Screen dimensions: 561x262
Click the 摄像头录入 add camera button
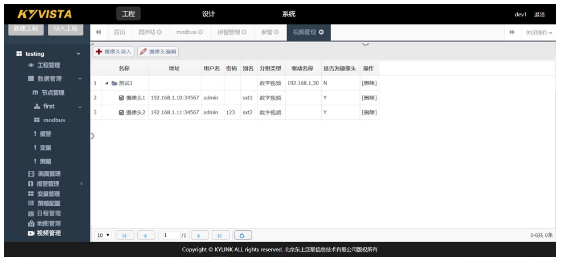113,52
